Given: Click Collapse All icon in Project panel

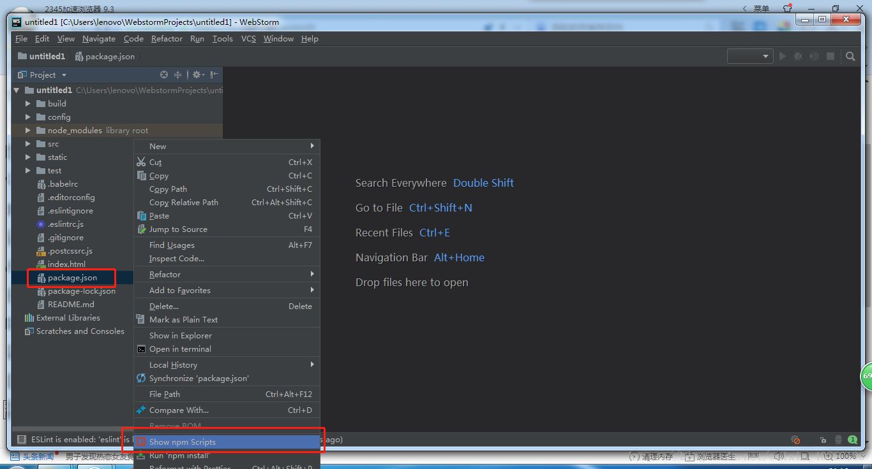Looking at the screenshot, I should (178, 75).
